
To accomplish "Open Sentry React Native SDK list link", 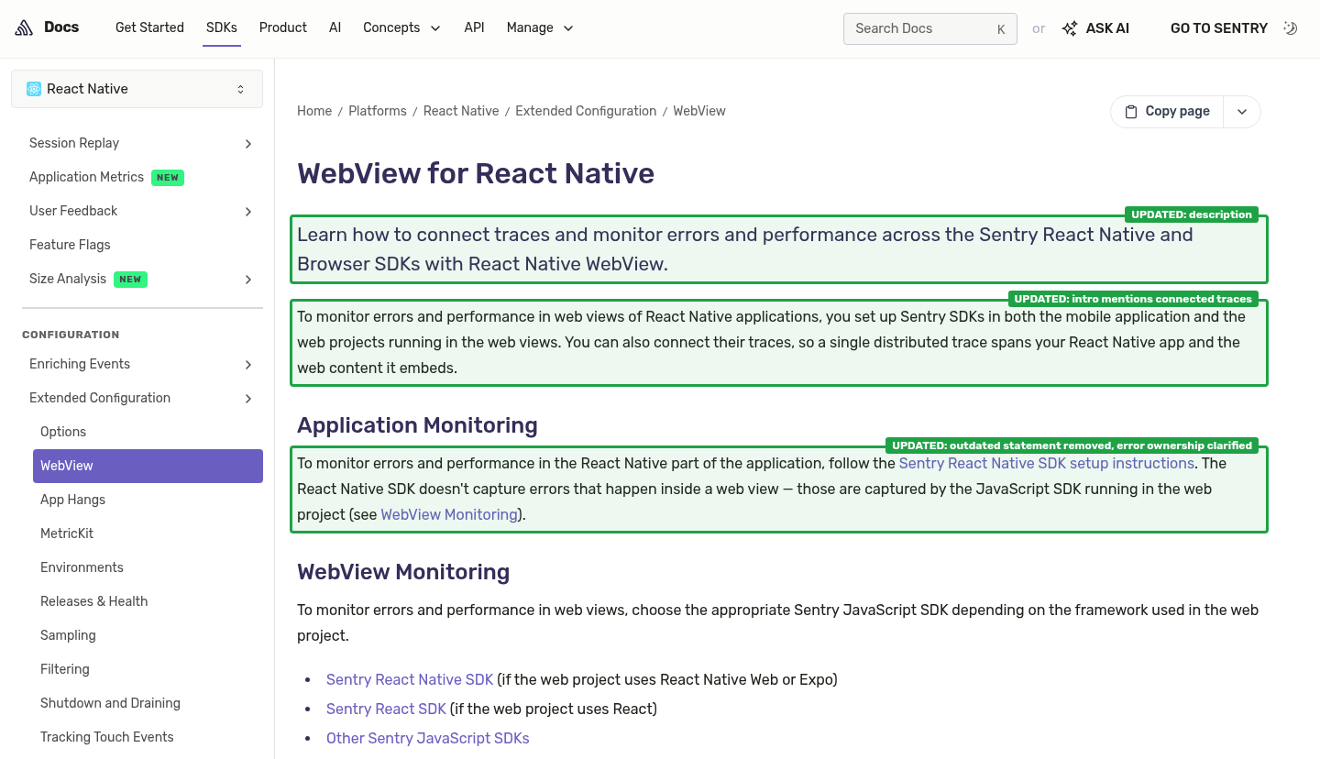I will (x=410, y=680).
